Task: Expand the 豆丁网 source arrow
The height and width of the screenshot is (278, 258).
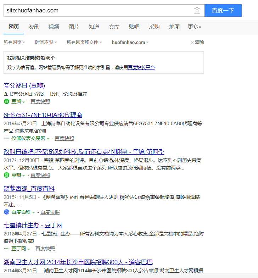Action: point(28,249)
